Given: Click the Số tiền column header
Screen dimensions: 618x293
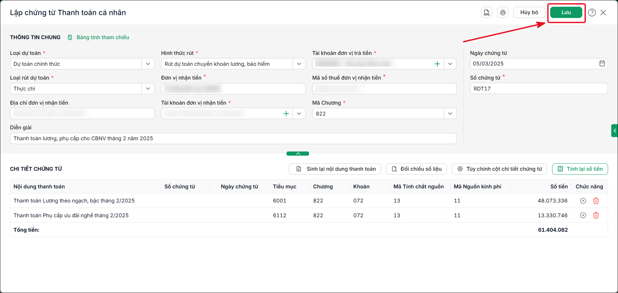Looking at the screenshot, I should (x=559, y=186).
